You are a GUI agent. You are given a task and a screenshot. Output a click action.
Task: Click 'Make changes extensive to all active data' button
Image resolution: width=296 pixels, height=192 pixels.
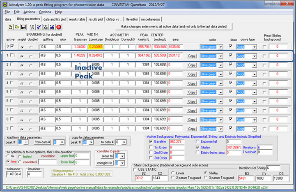click(174, 26)
